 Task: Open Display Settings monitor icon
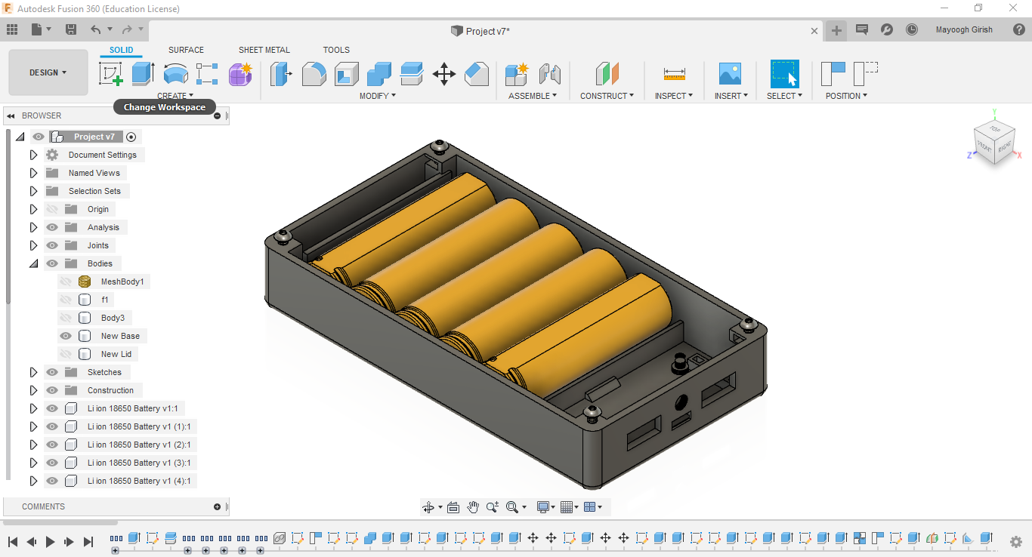pos(544,507)
